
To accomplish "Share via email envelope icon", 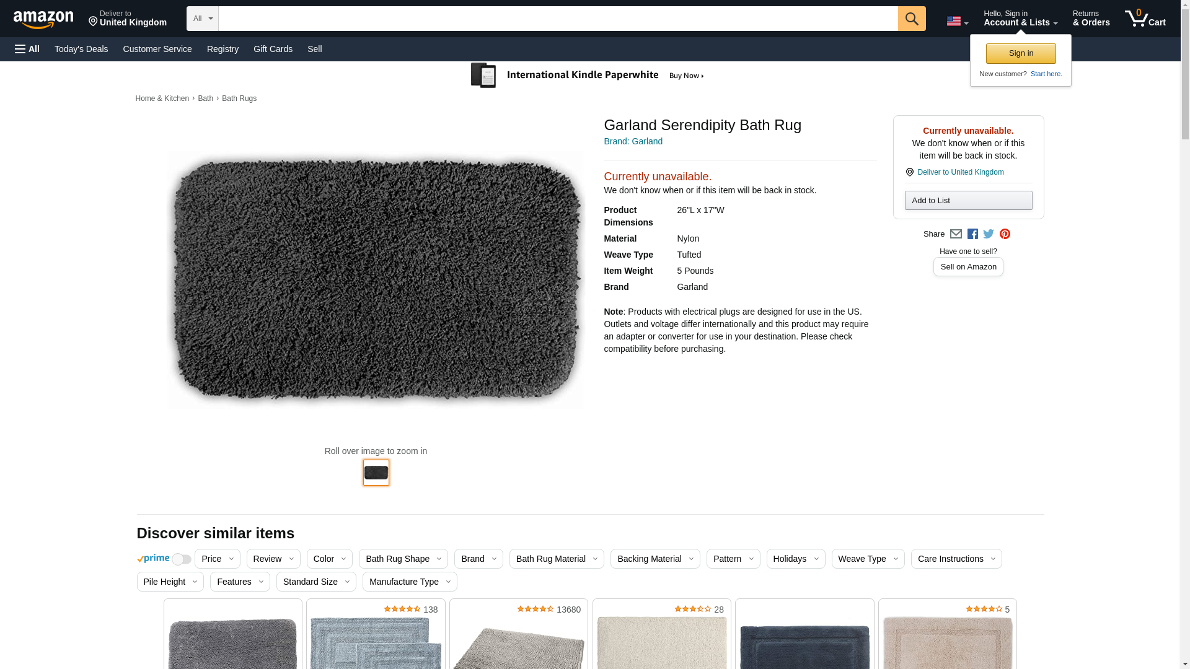I will [x=956, y=234].
